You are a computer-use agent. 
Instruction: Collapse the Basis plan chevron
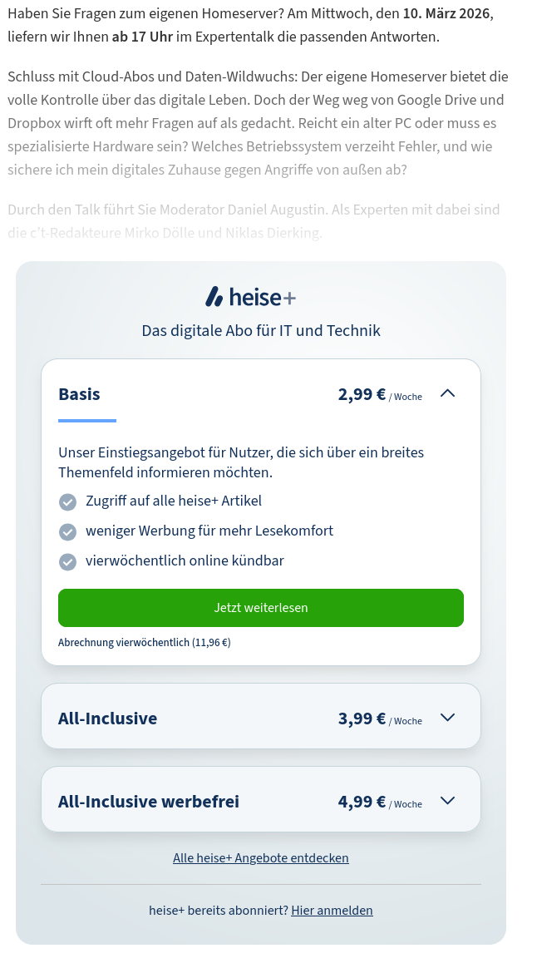tap(447, 393)
